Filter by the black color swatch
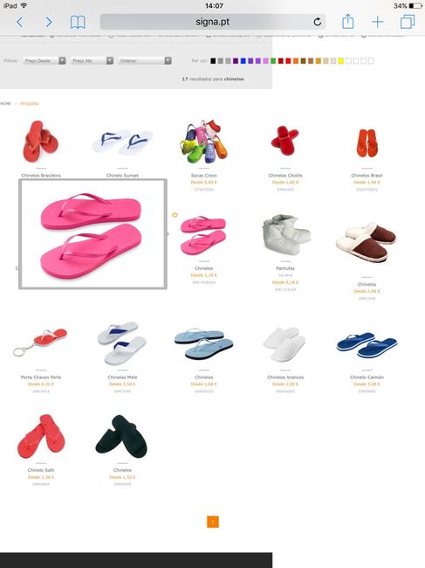The height and width of the screenshot is (568, 425). coord(213,61)
